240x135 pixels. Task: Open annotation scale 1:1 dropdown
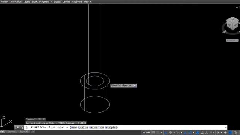212,132
